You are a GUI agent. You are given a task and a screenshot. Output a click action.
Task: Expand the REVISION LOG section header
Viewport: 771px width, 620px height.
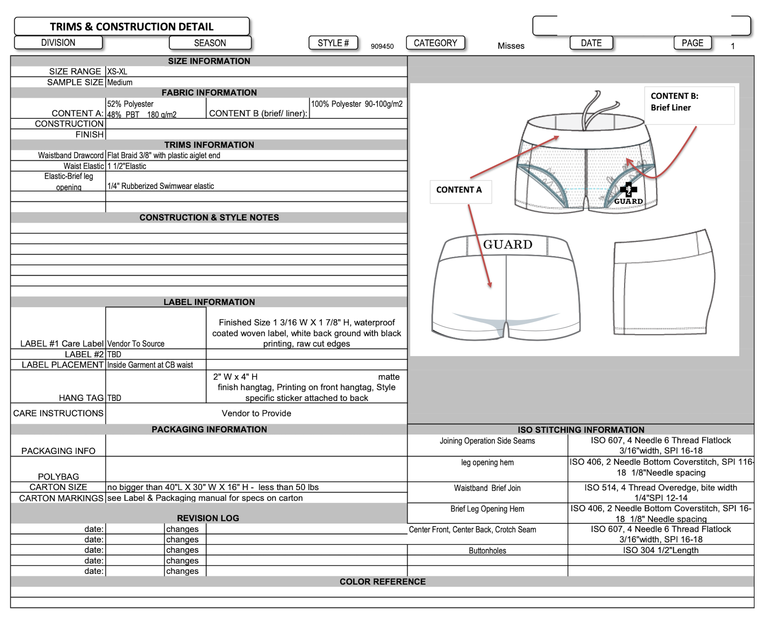208,518
